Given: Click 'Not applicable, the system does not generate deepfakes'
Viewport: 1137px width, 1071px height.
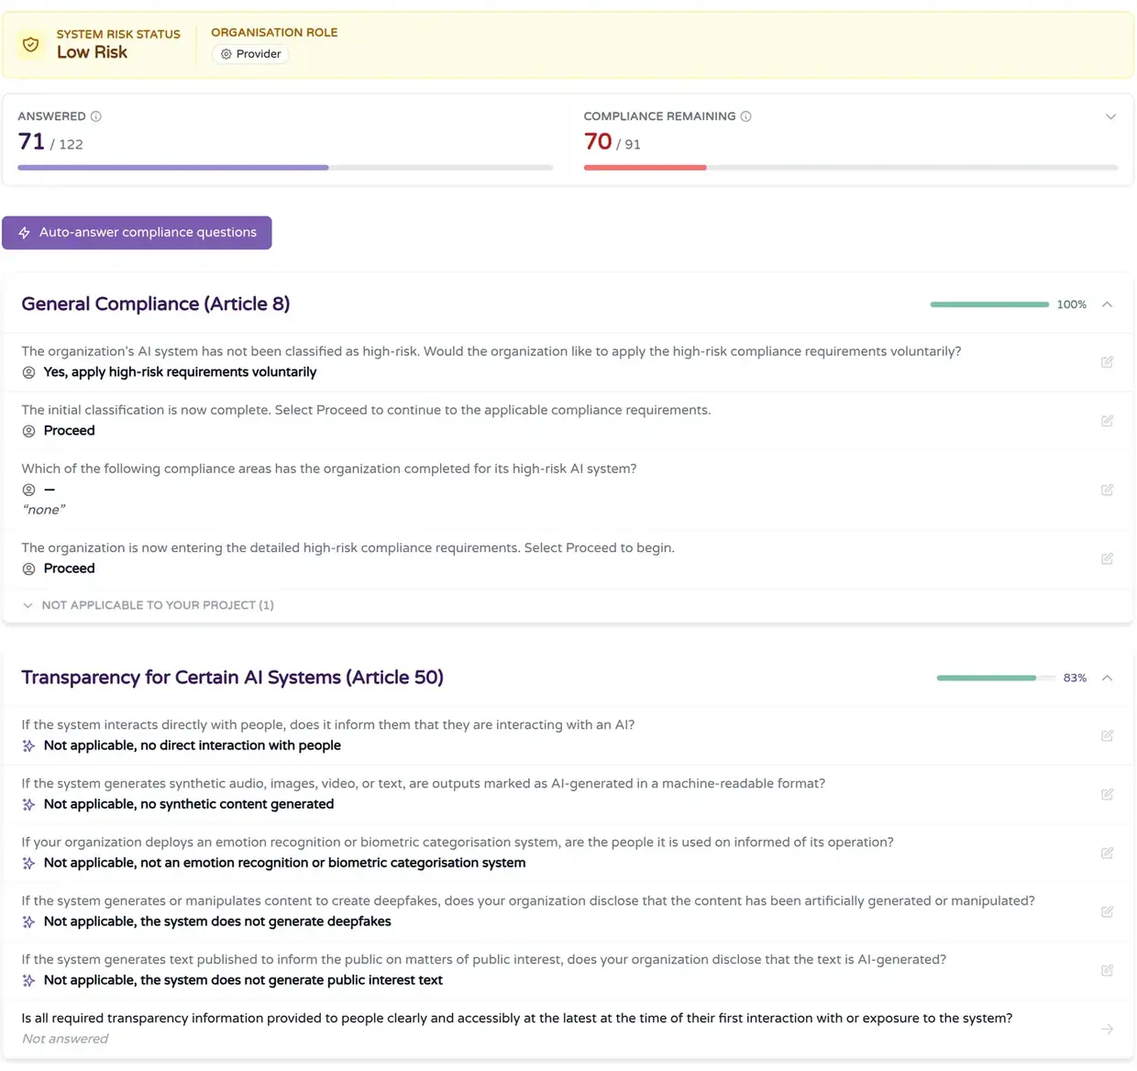Looking at the screenshot, I should (x=217, y=922).
